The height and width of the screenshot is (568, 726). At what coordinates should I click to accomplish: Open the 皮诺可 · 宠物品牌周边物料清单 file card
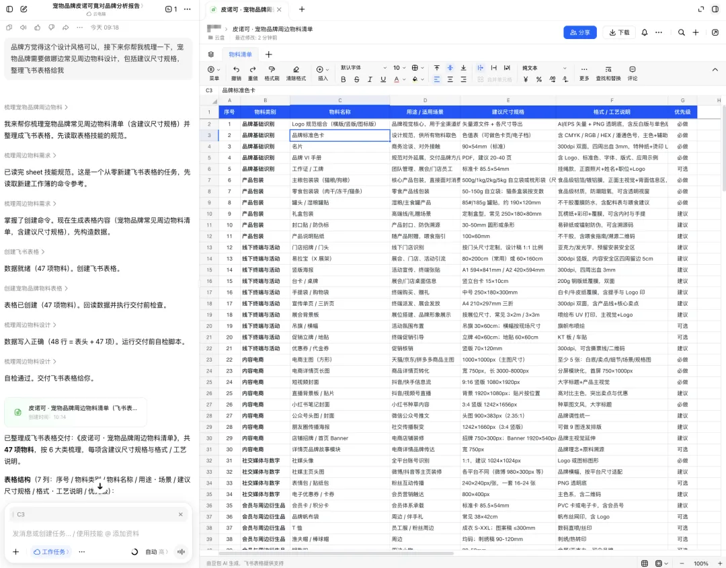[x=75, y=411]
